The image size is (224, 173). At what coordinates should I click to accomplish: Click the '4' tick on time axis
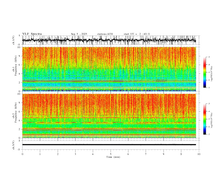93,154
